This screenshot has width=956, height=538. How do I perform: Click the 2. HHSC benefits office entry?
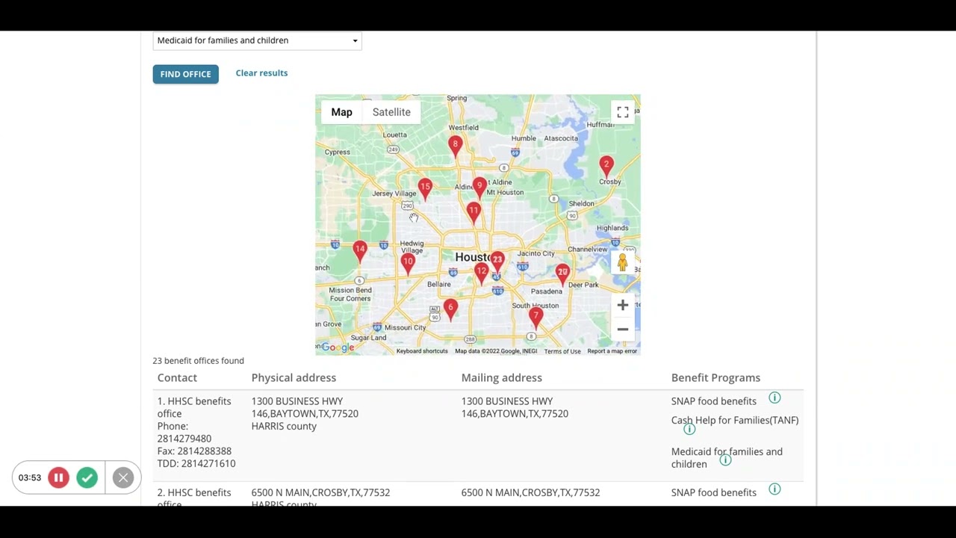pyautogui.click(x=194, y=496)
